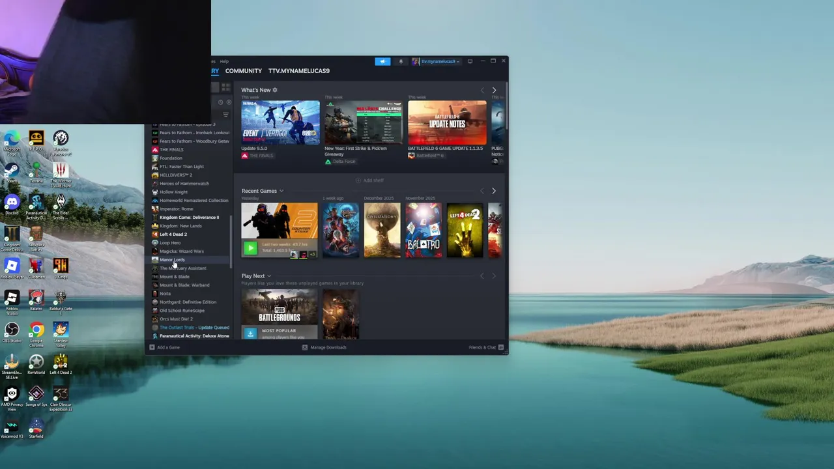834x469 pixels.
Task: Switch Steam to Big Picture mode
Action: (470, 61)
